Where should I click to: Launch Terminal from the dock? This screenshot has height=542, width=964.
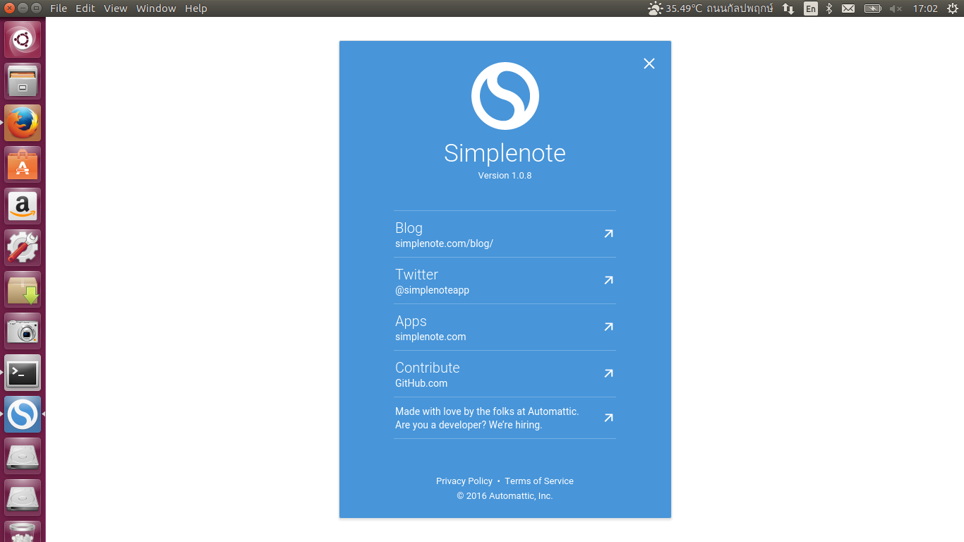(x=23, y=373)
